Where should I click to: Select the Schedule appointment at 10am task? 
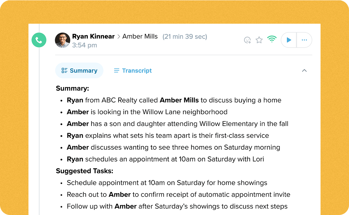coord(167,183)
